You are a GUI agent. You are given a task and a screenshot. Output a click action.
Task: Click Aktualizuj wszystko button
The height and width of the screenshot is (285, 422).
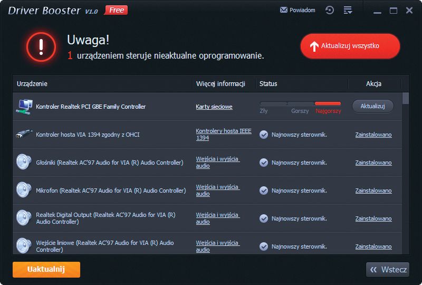pos(350,46)
